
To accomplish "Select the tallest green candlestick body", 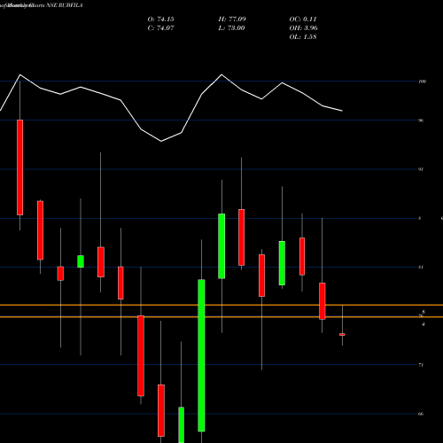I will 201,355.
